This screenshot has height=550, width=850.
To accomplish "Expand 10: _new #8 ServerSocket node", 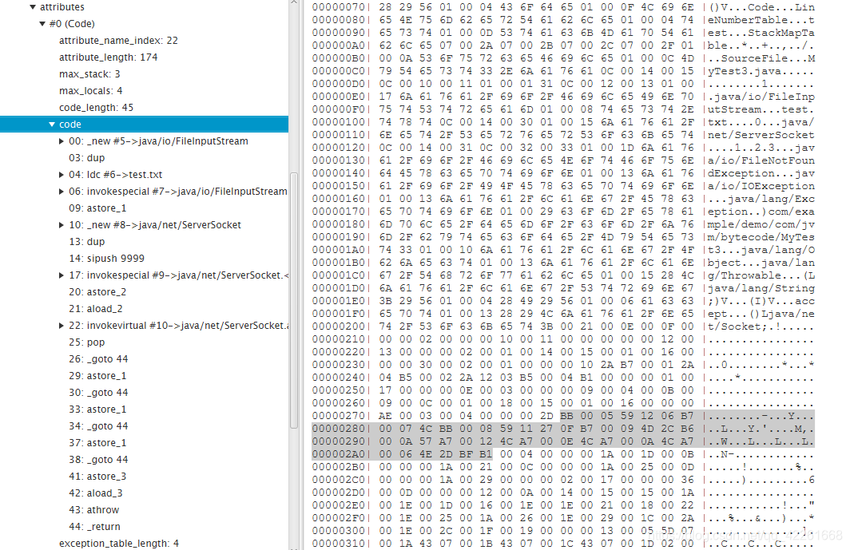I will click(62, 225).
